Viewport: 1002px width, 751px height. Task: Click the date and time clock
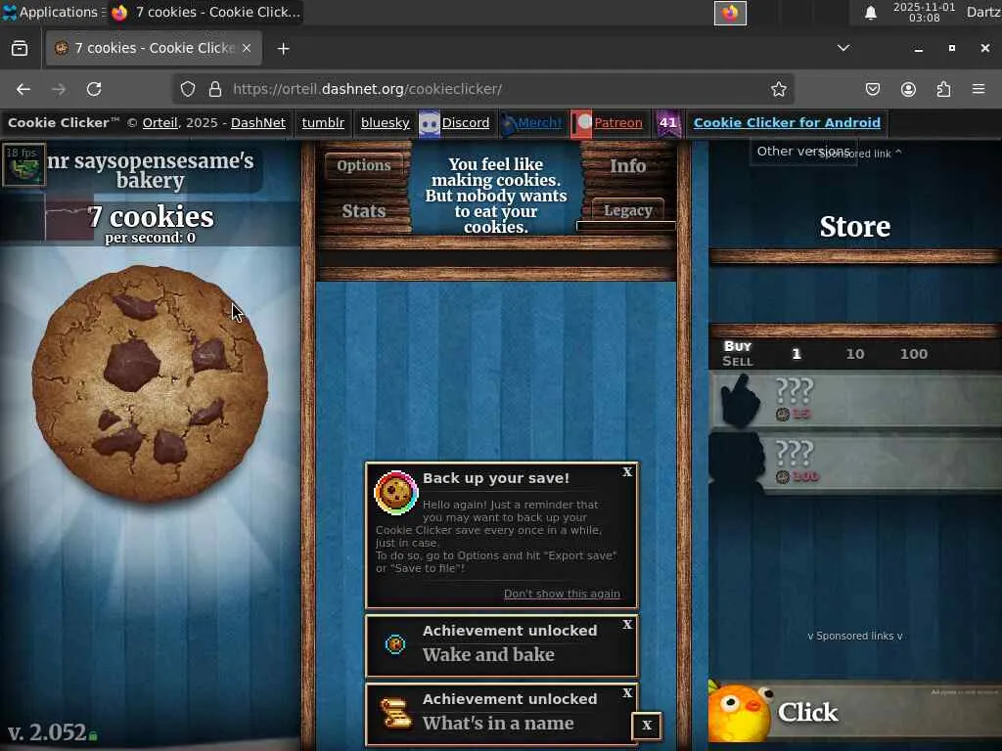tap(924, 12)
